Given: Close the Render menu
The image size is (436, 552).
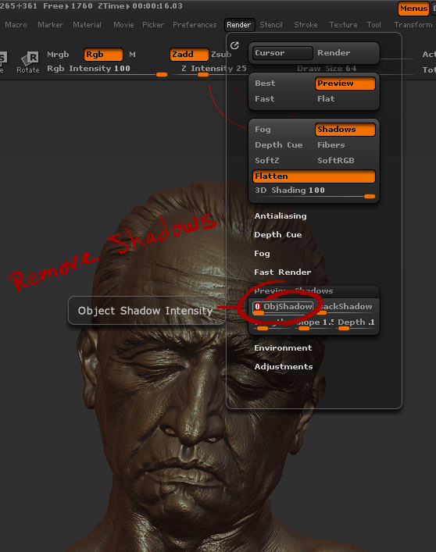Looking at the screenshot, I should 239,25.
